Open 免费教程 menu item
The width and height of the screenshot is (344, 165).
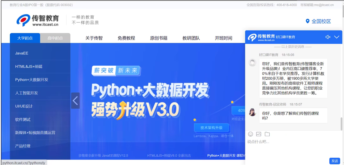126,38
